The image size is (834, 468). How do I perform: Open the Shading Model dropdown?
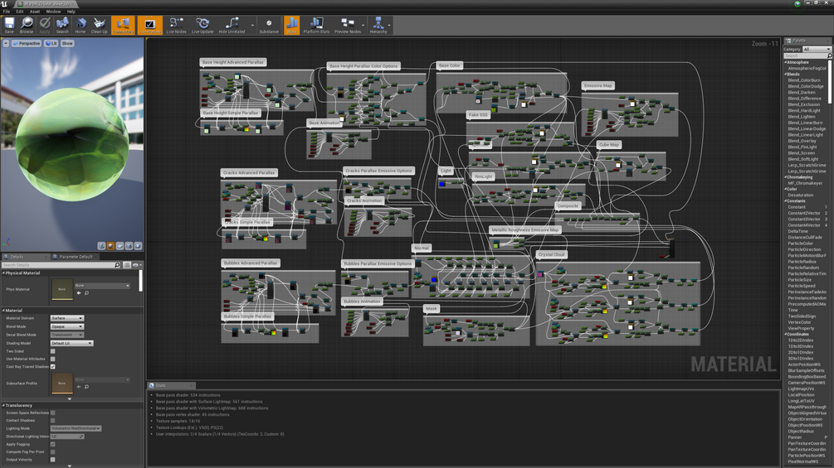tap(72, 343)
